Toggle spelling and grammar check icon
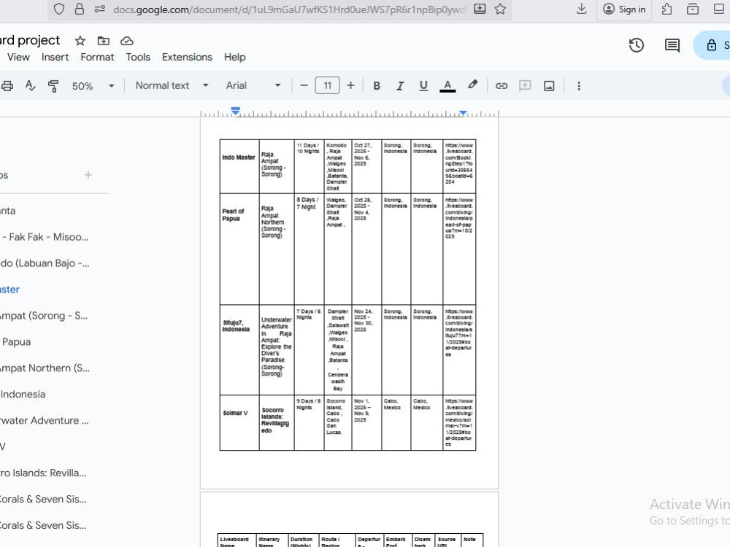This screenshot has height=547, width=730. (30, 86)
